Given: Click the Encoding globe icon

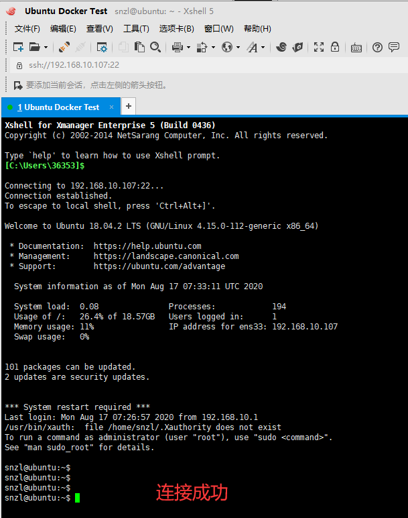Looking at the screenshot, I should click(227, 47).
